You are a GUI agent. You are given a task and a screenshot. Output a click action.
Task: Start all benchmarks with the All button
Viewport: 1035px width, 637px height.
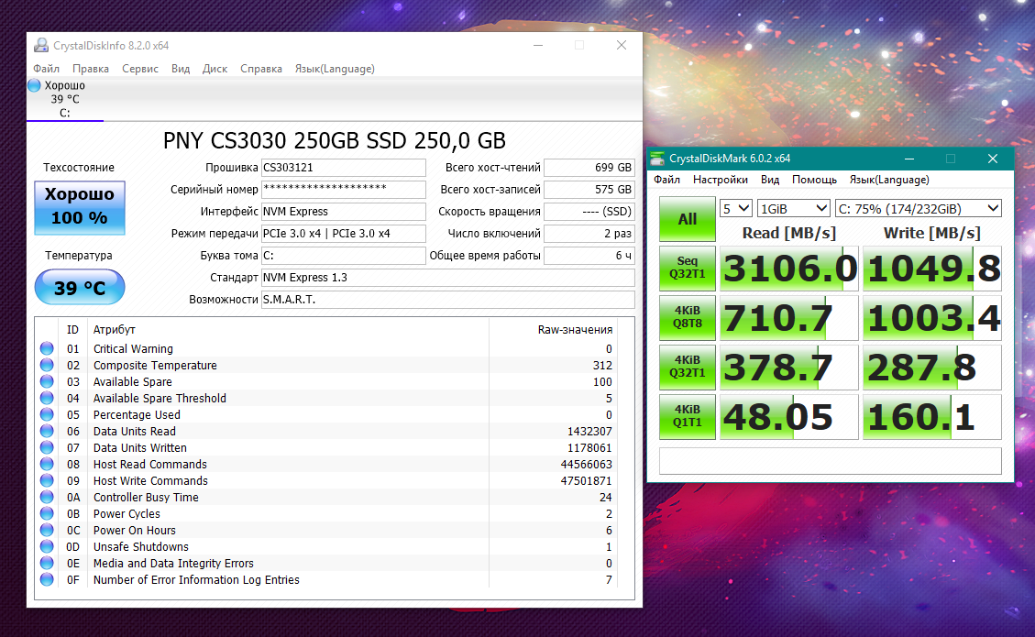click(x=688, y=219)
